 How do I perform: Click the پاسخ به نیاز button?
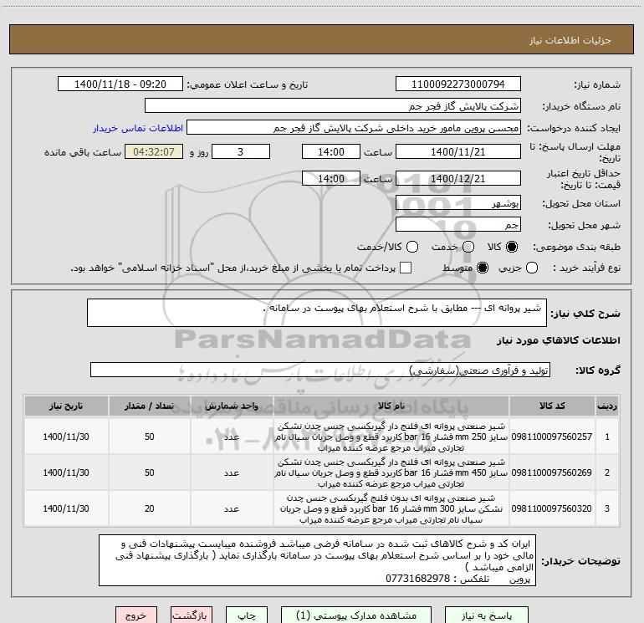point(487,615)
